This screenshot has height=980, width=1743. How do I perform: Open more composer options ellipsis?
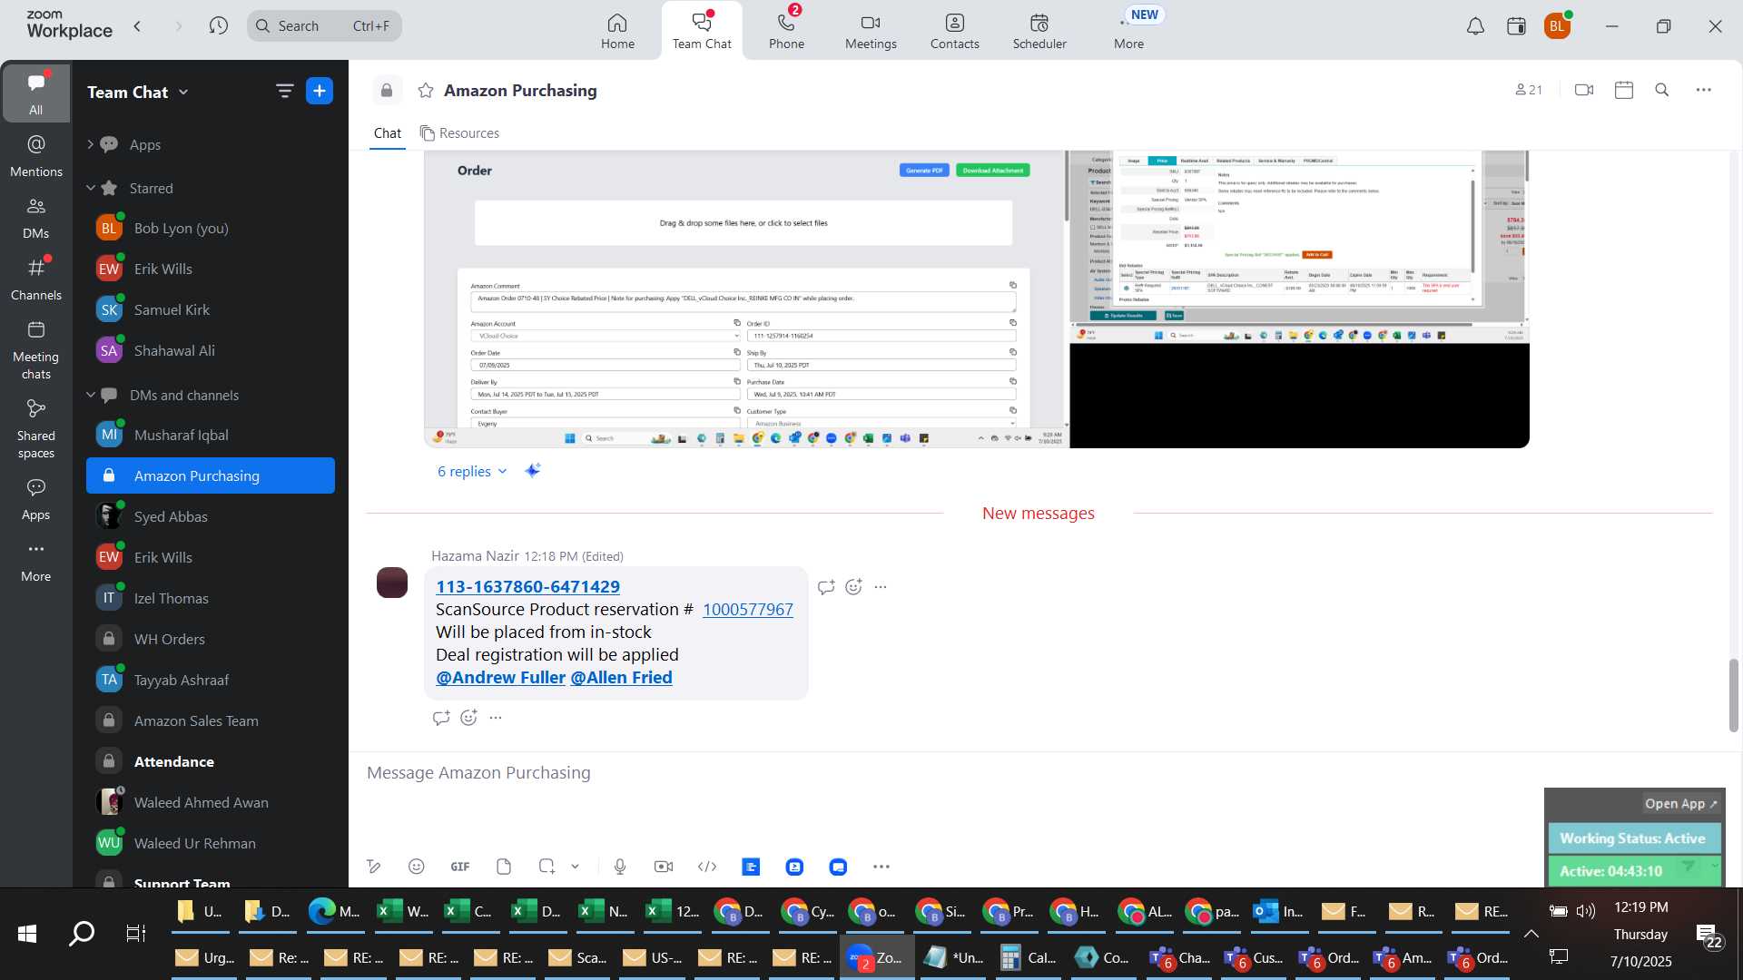(881, 867)
